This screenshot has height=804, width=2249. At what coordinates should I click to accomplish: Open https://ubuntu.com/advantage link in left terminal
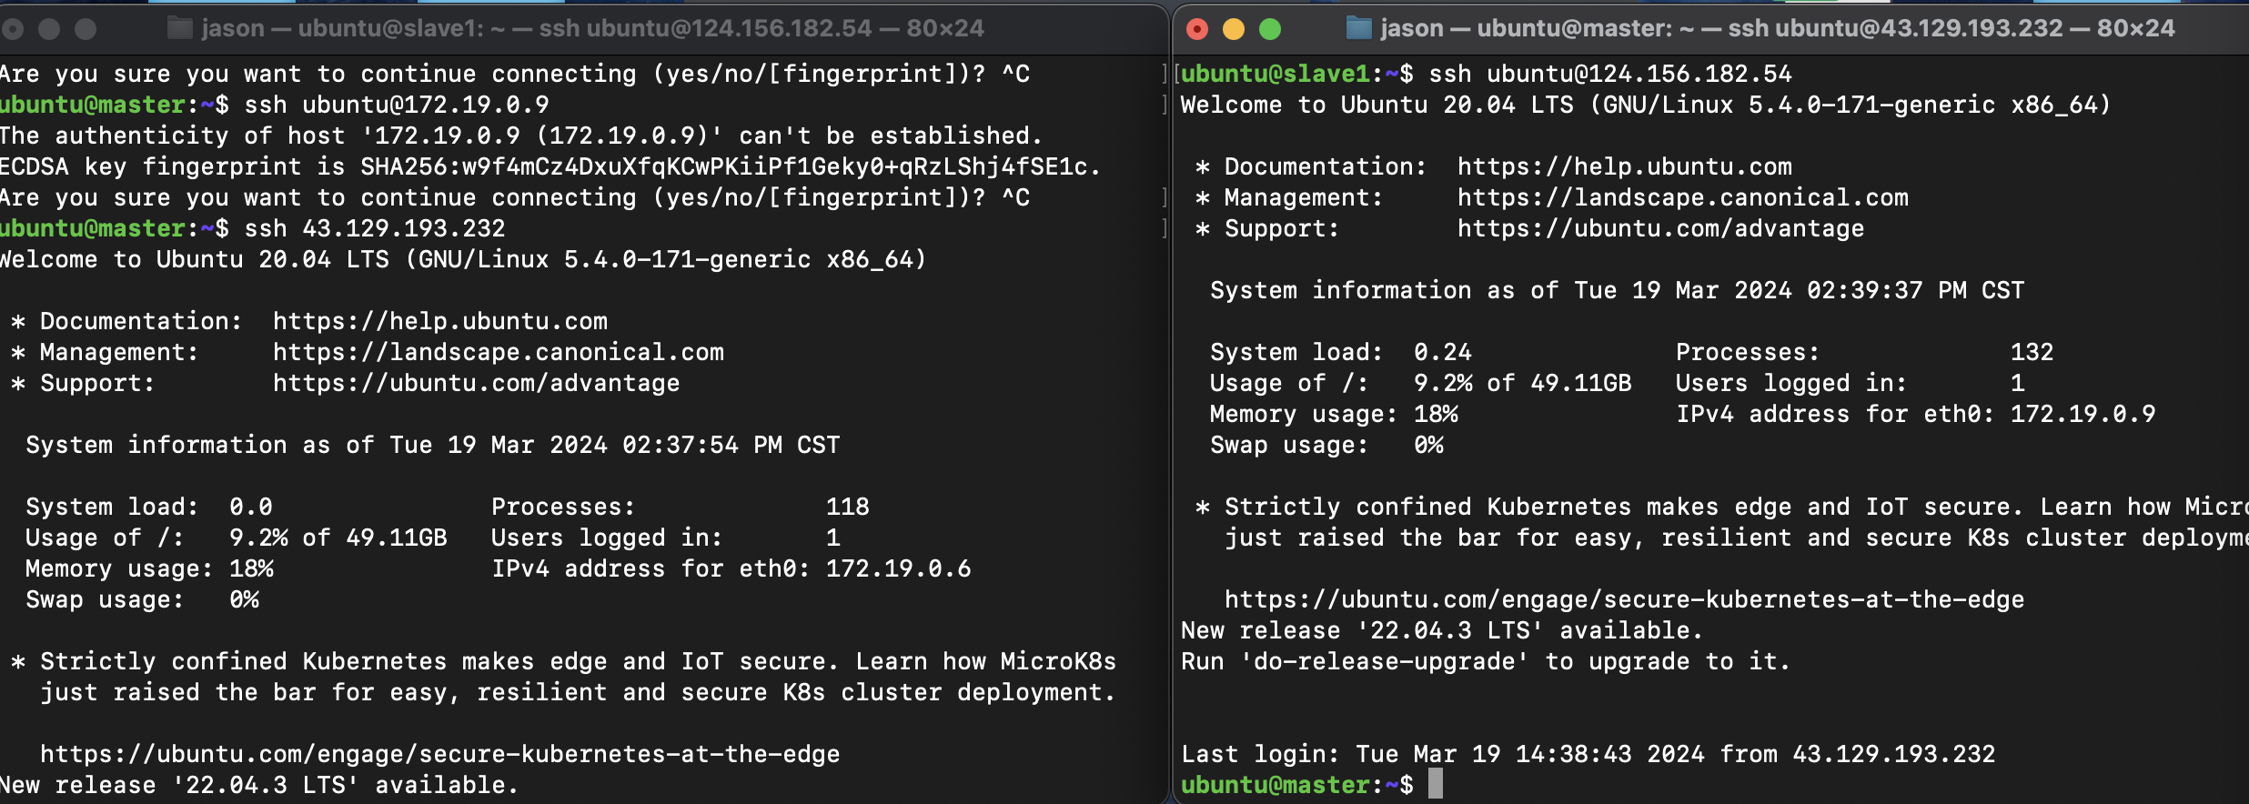point(477,383)
